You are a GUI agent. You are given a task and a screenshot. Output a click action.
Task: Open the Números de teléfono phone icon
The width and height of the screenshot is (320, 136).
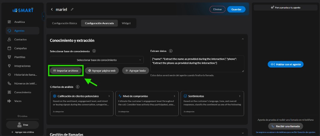pyautogui.click(x=9, y=83)
